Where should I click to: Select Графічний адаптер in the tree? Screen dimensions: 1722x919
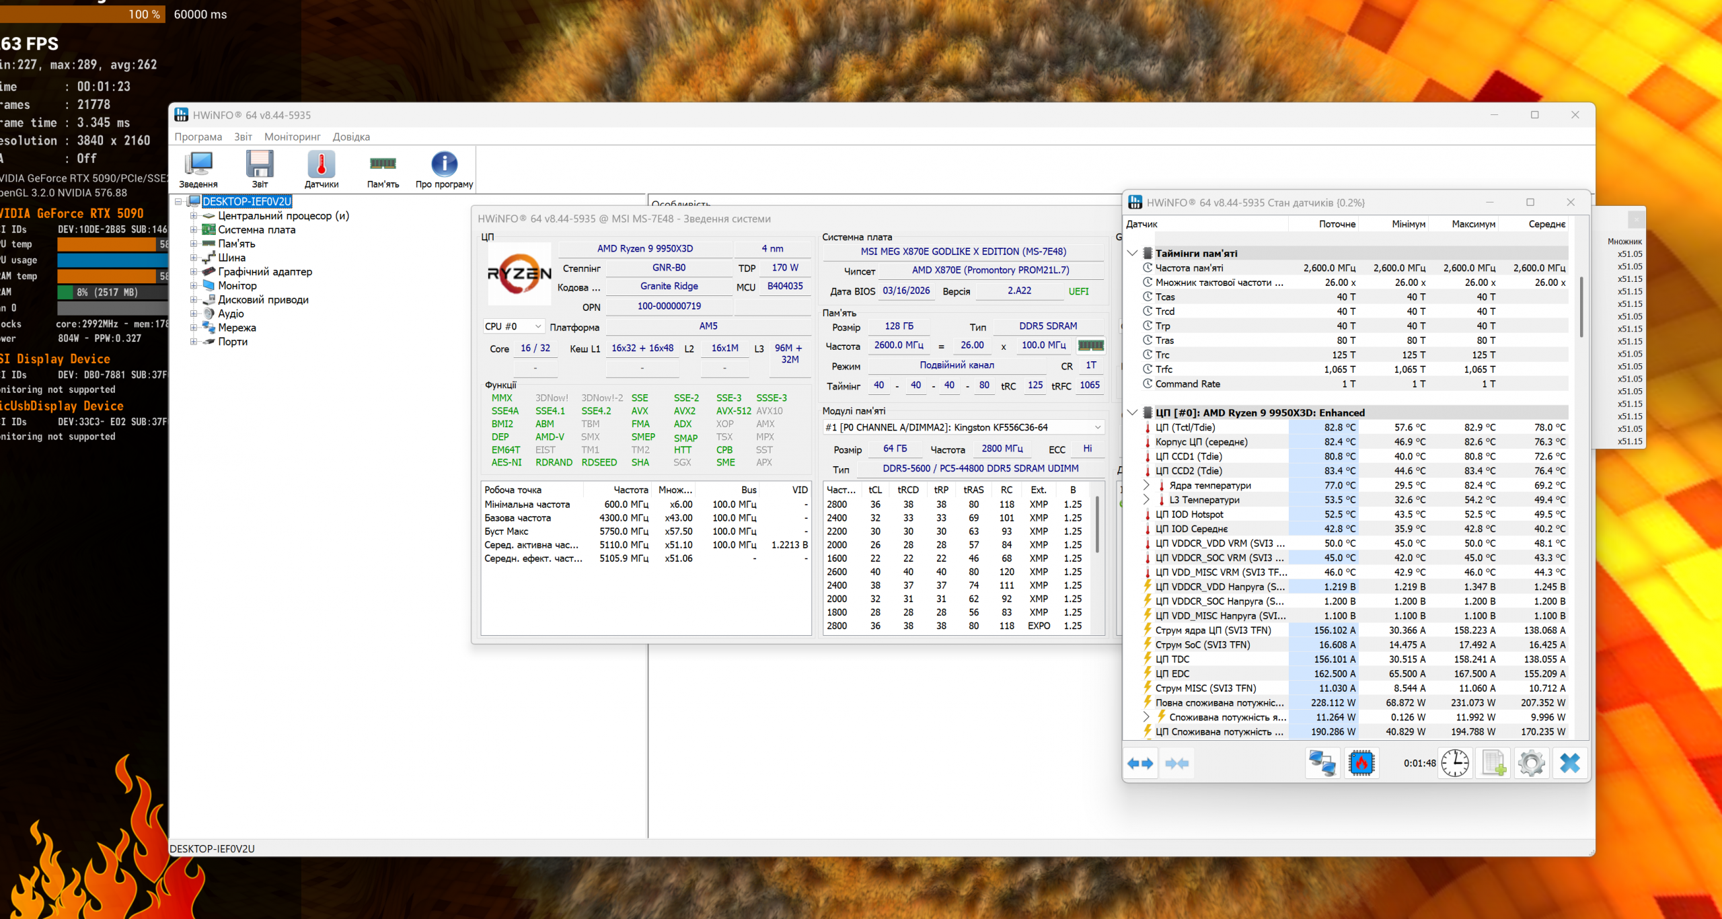click(264, 272)
